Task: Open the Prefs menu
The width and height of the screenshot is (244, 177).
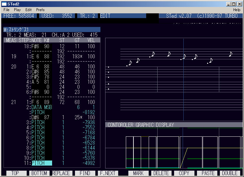Action: coord(40,10)
